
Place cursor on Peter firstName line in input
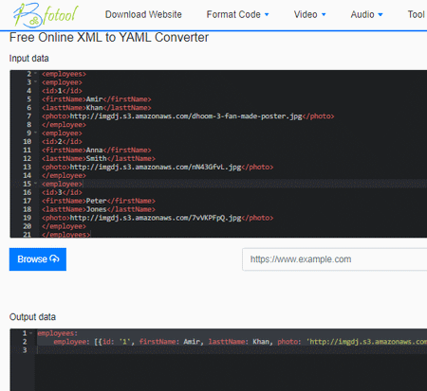99,201
